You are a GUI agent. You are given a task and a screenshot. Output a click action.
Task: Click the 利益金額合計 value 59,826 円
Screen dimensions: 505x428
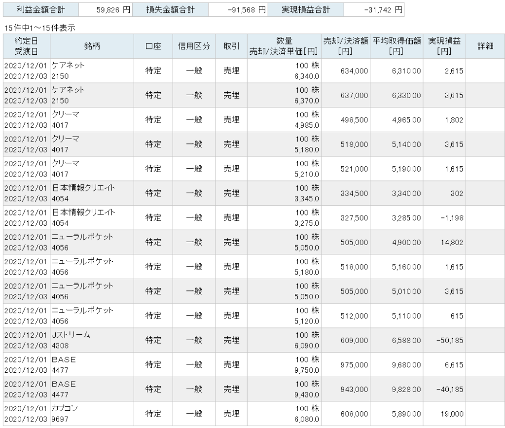(x=113, y=10)
